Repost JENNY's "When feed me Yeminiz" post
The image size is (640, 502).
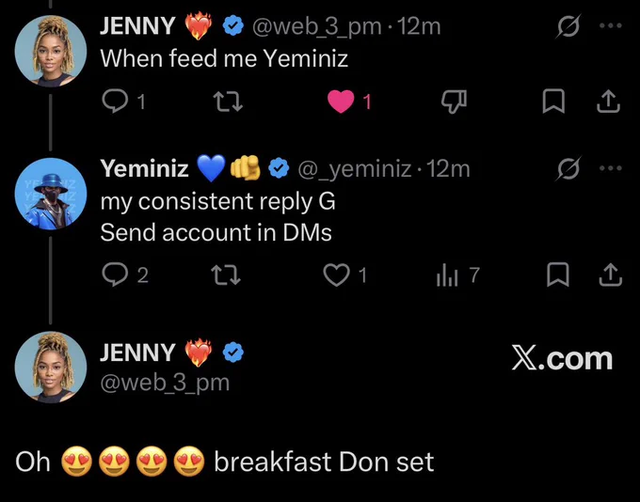[229, 102]
